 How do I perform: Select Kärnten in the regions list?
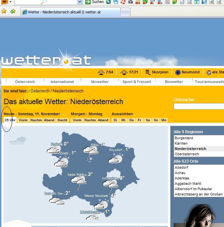(x=199, y=143)
